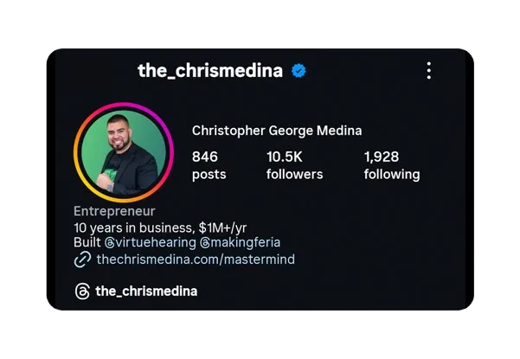Open thechrismedina.com/mastermind link
Image resolution: width=520 pixels, height=359 pixels.
[196, 260]
